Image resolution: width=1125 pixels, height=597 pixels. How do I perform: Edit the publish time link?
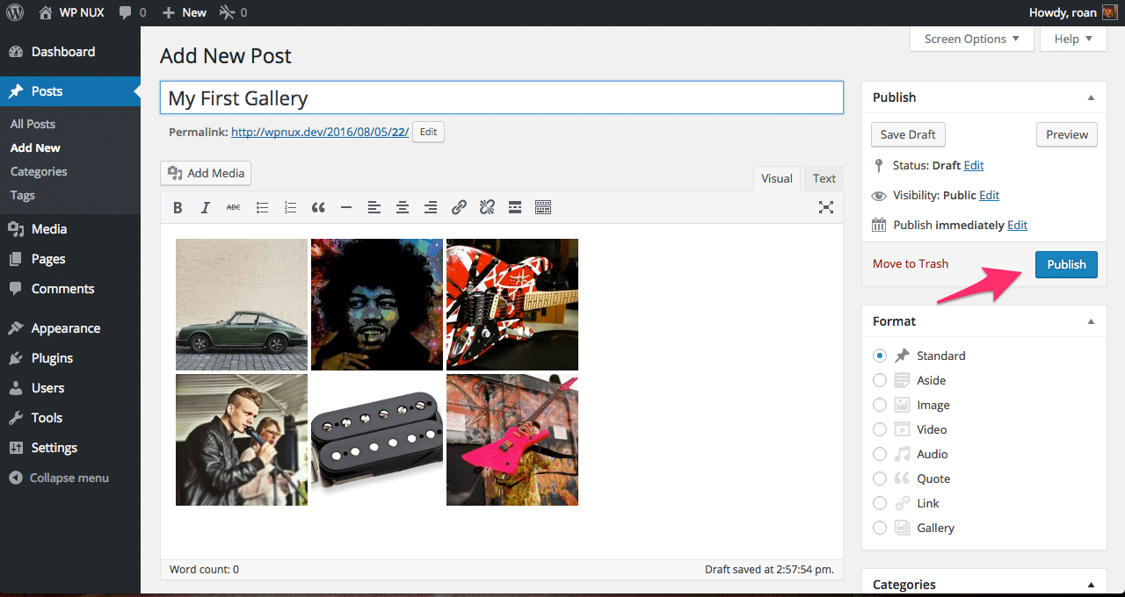coord(1017,225)
